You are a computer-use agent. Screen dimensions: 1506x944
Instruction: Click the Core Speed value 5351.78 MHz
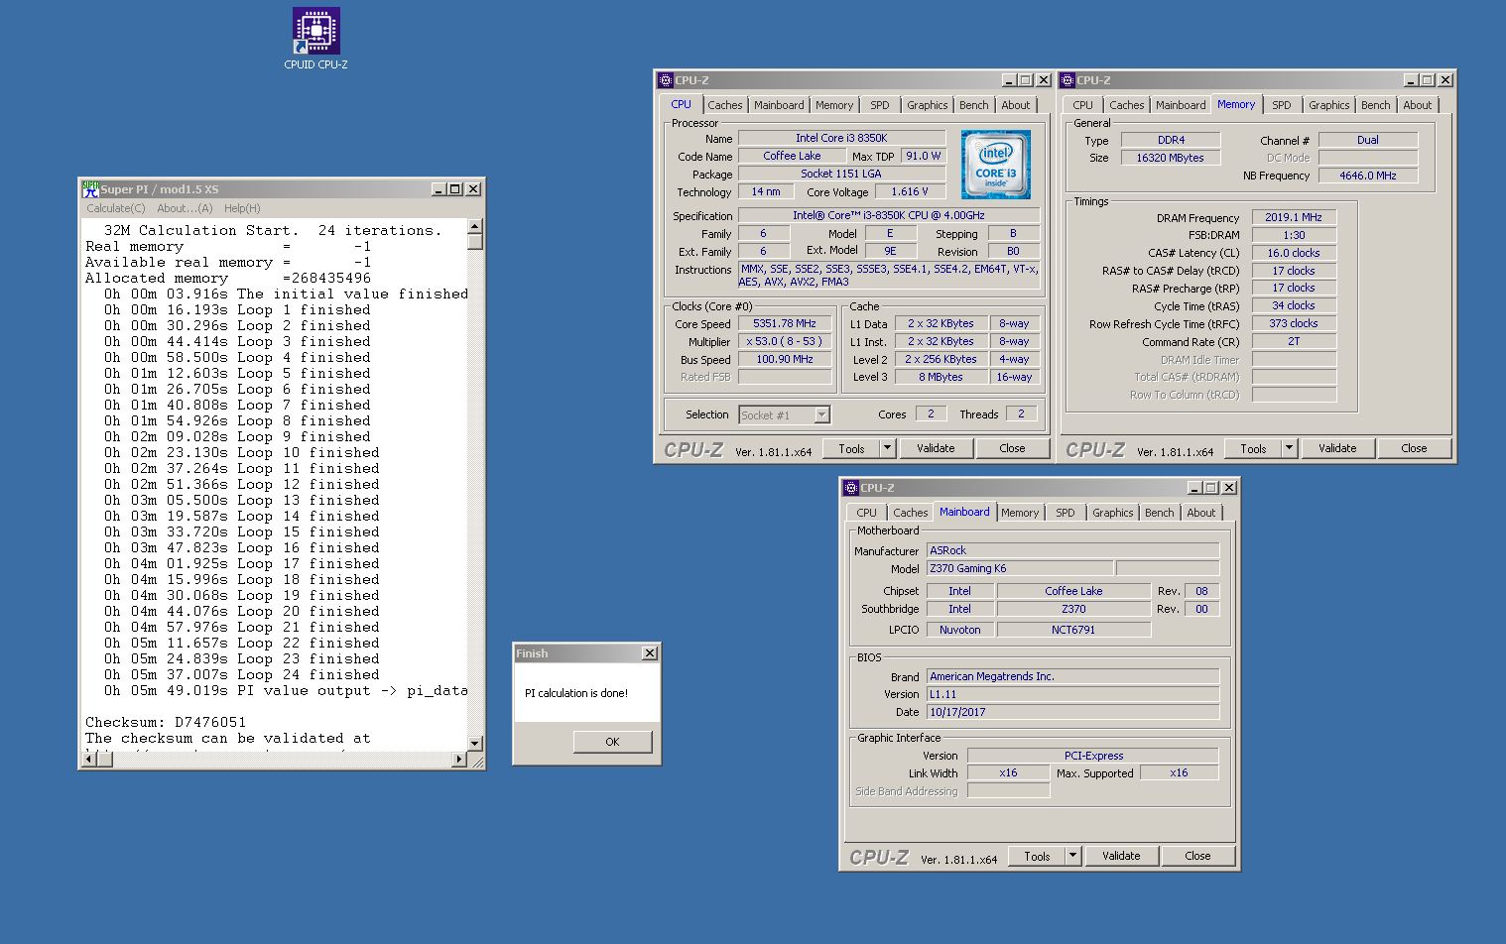[785, 323]
